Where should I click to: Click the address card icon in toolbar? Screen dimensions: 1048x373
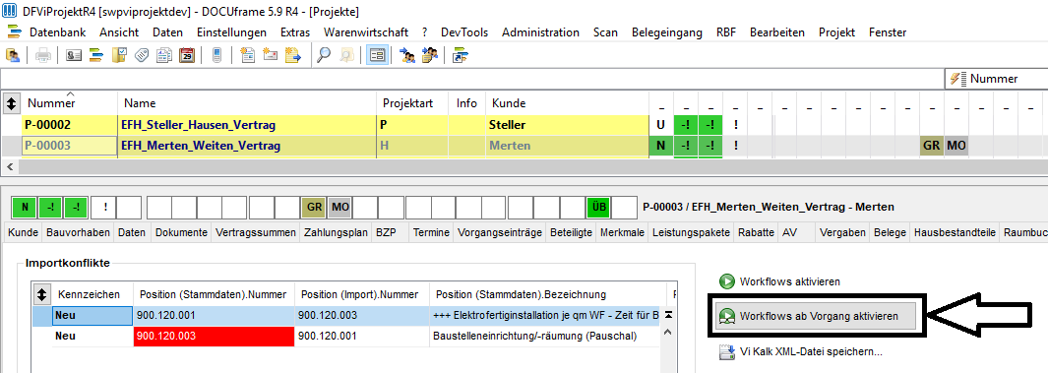(74, 55)
